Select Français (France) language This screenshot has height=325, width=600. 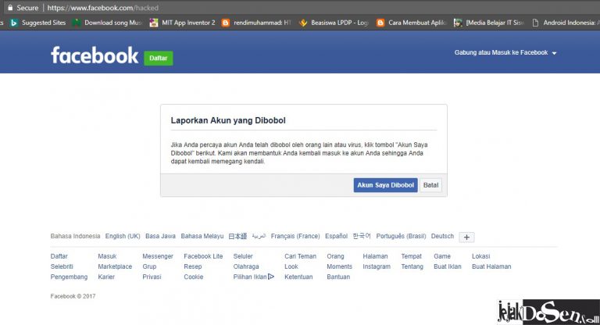pyautogui.click(x=295, y=236)
